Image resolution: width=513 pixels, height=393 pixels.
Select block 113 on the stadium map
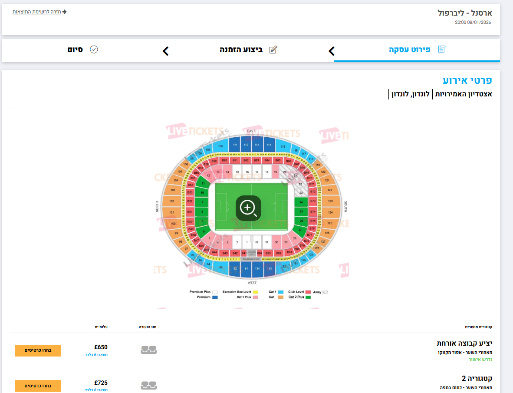click(x=257, y=145)
